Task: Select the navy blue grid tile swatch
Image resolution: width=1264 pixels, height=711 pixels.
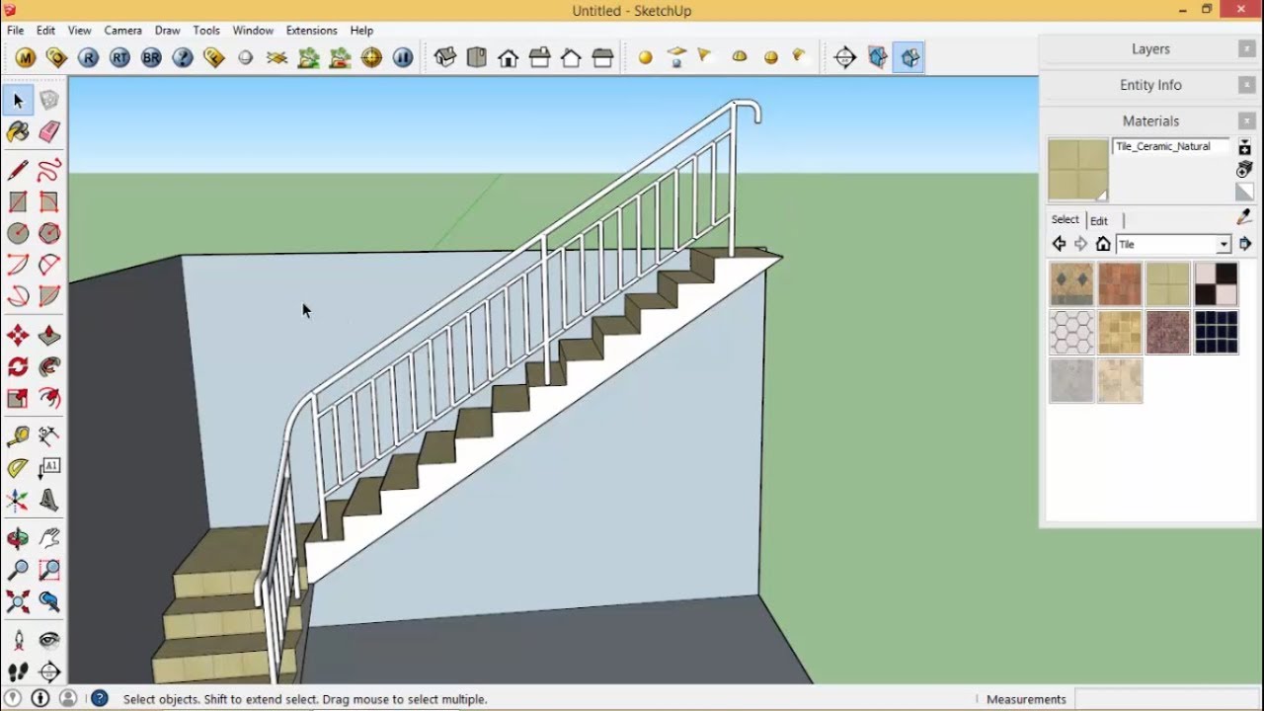Action: pos(1216,332)
